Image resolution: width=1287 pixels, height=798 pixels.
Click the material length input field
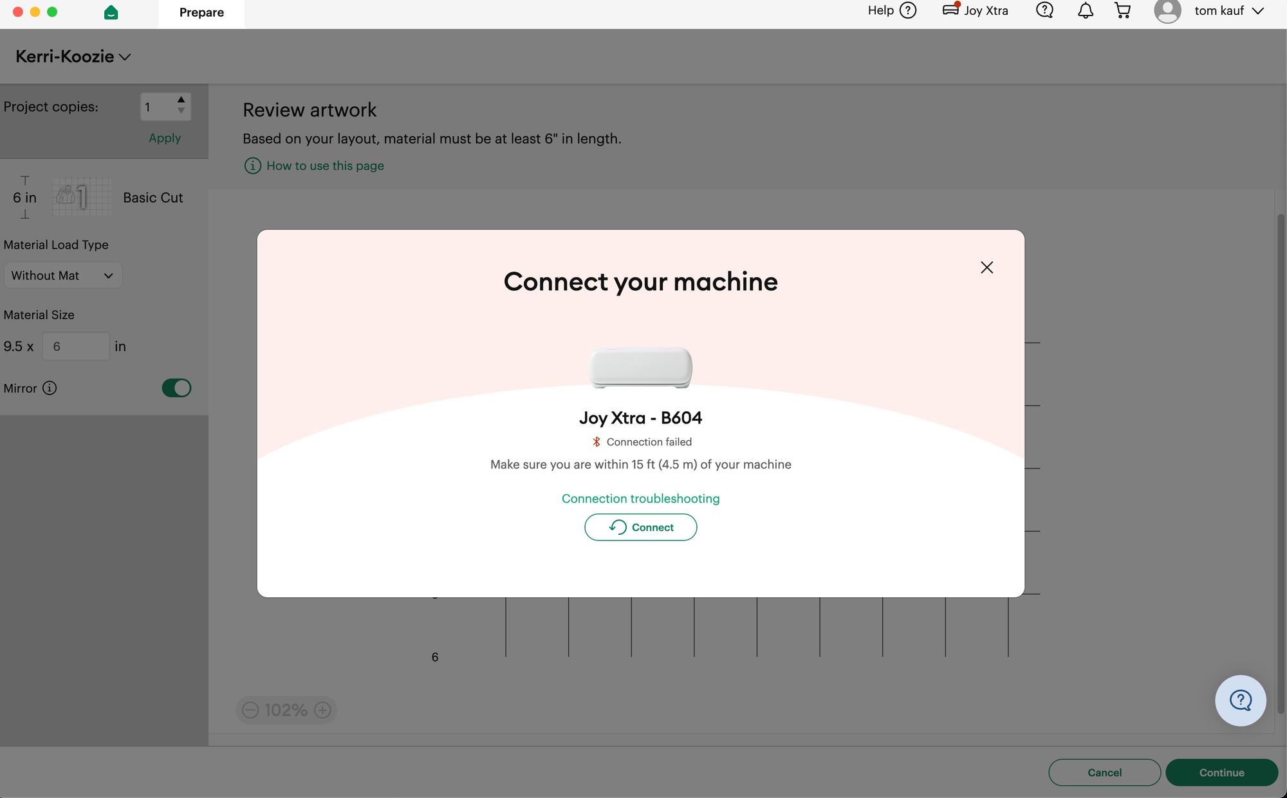pos(76,346)
